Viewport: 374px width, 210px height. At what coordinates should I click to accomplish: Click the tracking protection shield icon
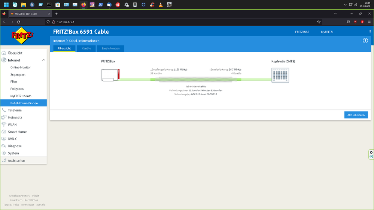(48, 22)
